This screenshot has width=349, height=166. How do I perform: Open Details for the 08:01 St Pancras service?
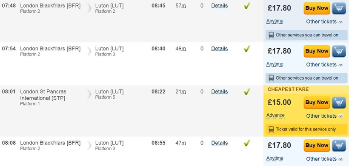tap(220, 91)
